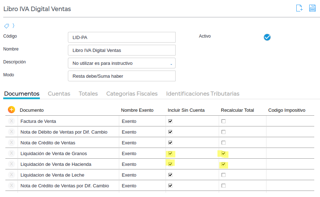
Task: Enable Recalcular Total for Factura de Venta
Action: pyautogui.click(x=224, y=121)
